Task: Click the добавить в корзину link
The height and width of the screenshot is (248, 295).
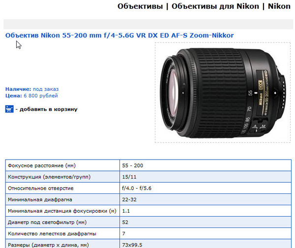Action: (x=49, y=109)
